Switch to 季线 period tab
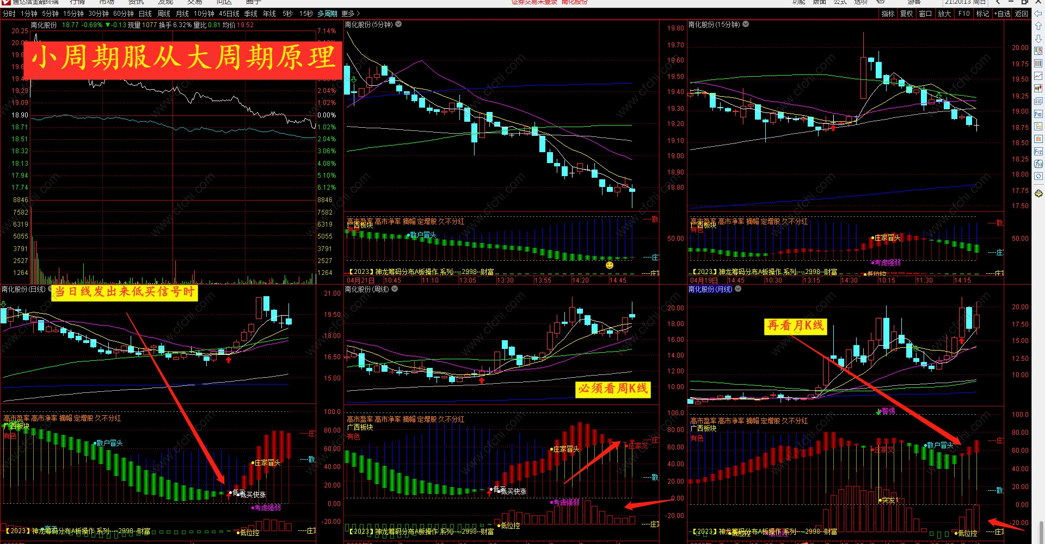This screenshot has height=544, width=1045. click(x=251, y=14)
